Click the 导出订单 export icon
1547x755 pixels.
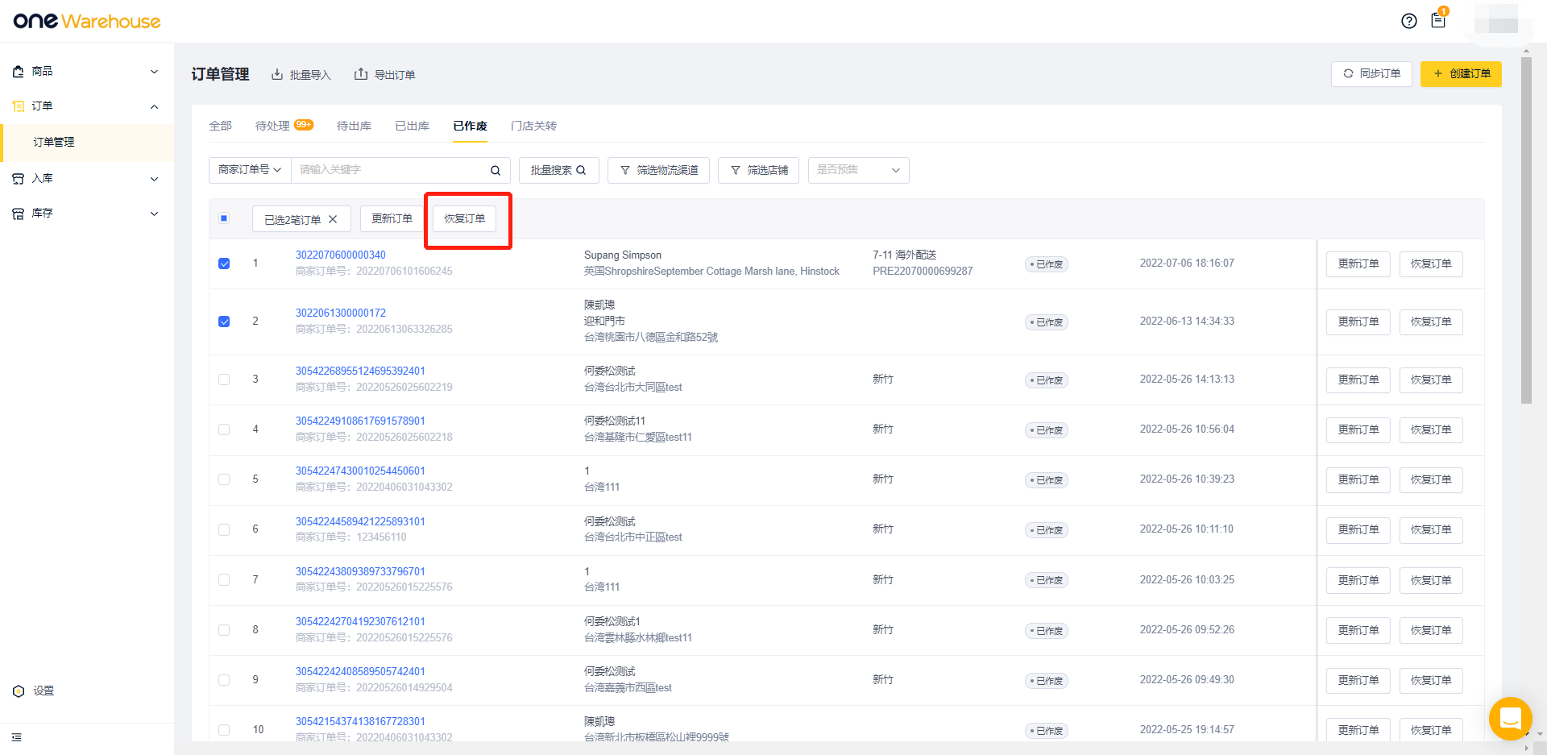click(361, 74)
